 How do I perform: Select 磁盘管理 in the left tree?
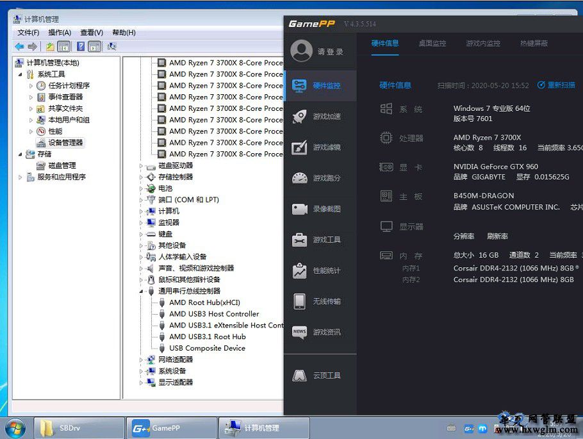[x=62, y=165]
